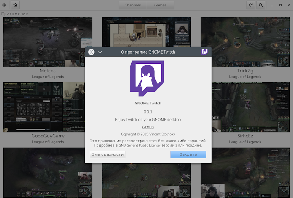Open the SirhcEz stream thumbnail
The image size is (293, 198).
pos(250,107)
